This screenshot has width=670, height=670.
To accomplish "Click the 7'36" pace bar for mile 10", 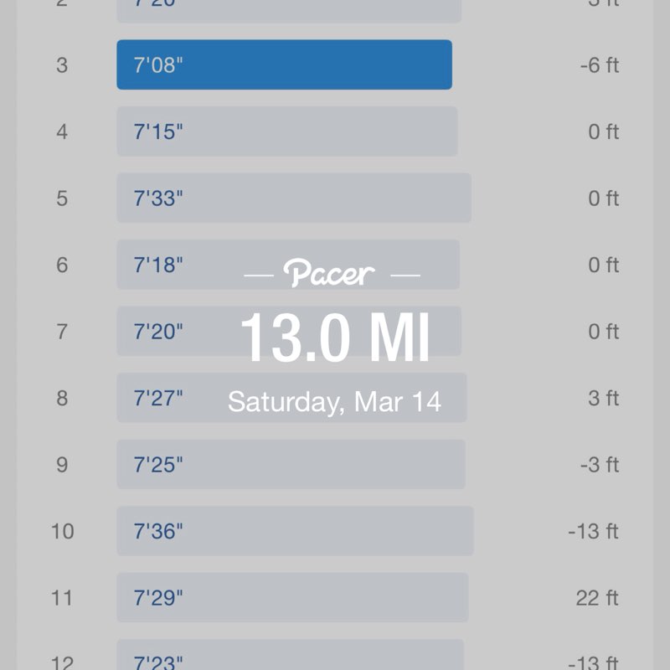I will tap(295, 531).
